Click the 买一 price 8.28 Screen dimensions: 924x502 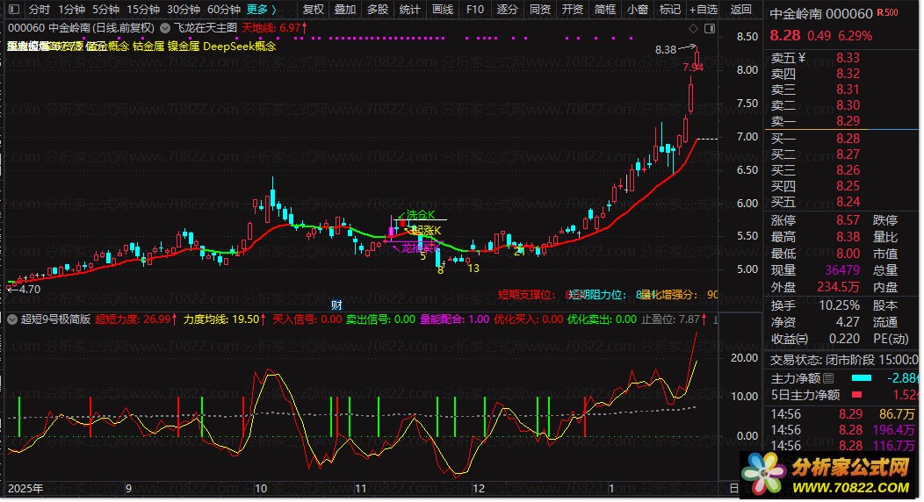848,139
